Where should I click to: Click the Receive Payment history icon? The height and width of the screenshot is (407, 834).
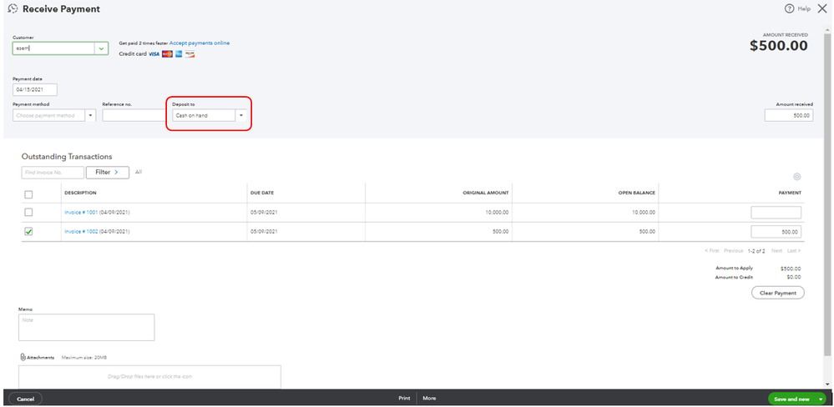point(13,9)
